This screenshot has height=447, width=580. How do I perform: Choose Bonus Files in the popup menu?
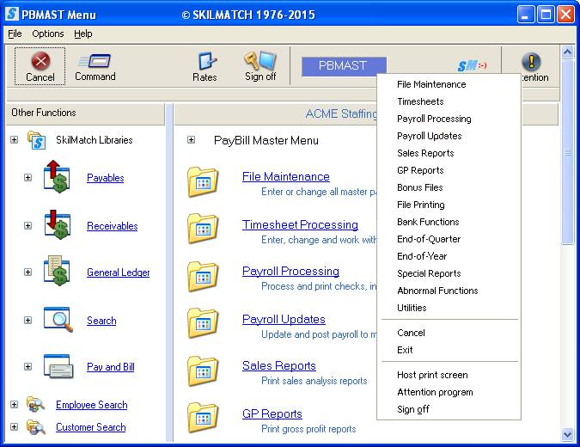(x=449, y=187)
